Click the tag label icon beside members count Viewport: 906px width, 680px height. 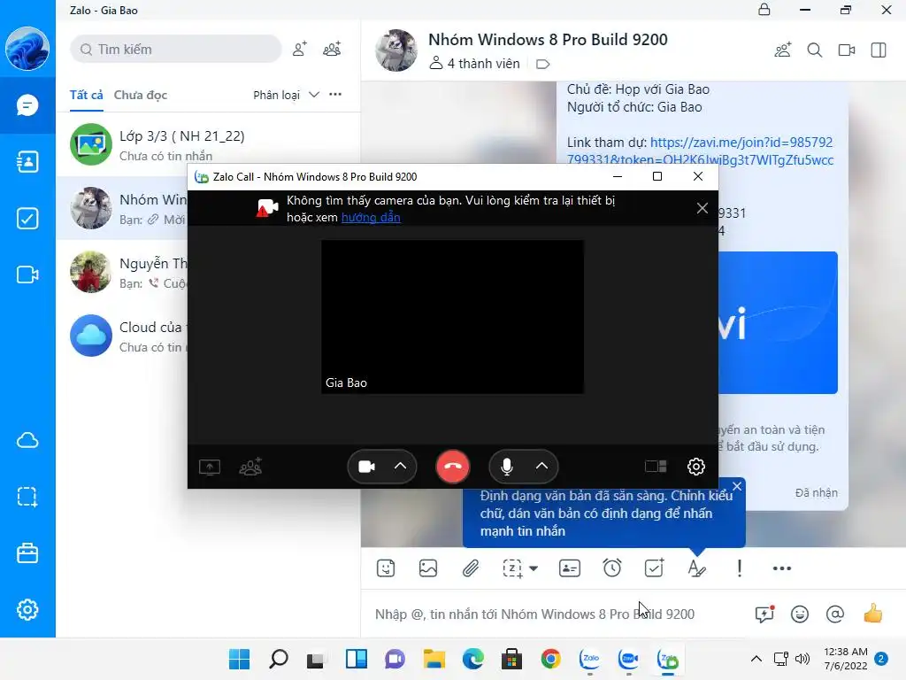(542, 64)
